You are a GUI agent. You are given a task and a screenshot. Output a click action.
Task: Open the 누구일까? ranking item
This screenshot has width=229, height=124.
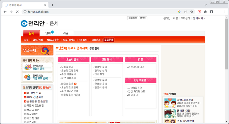tap(32, 114)
